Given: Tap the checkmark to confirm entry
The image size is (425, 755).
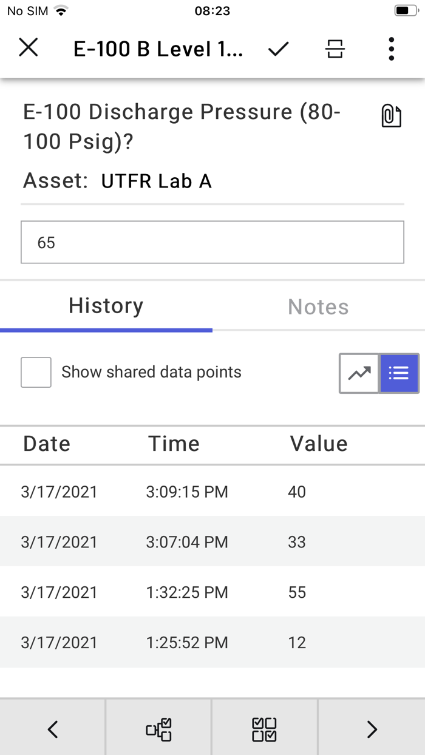Looking at the screenshot, I should (x=278, y=49).
